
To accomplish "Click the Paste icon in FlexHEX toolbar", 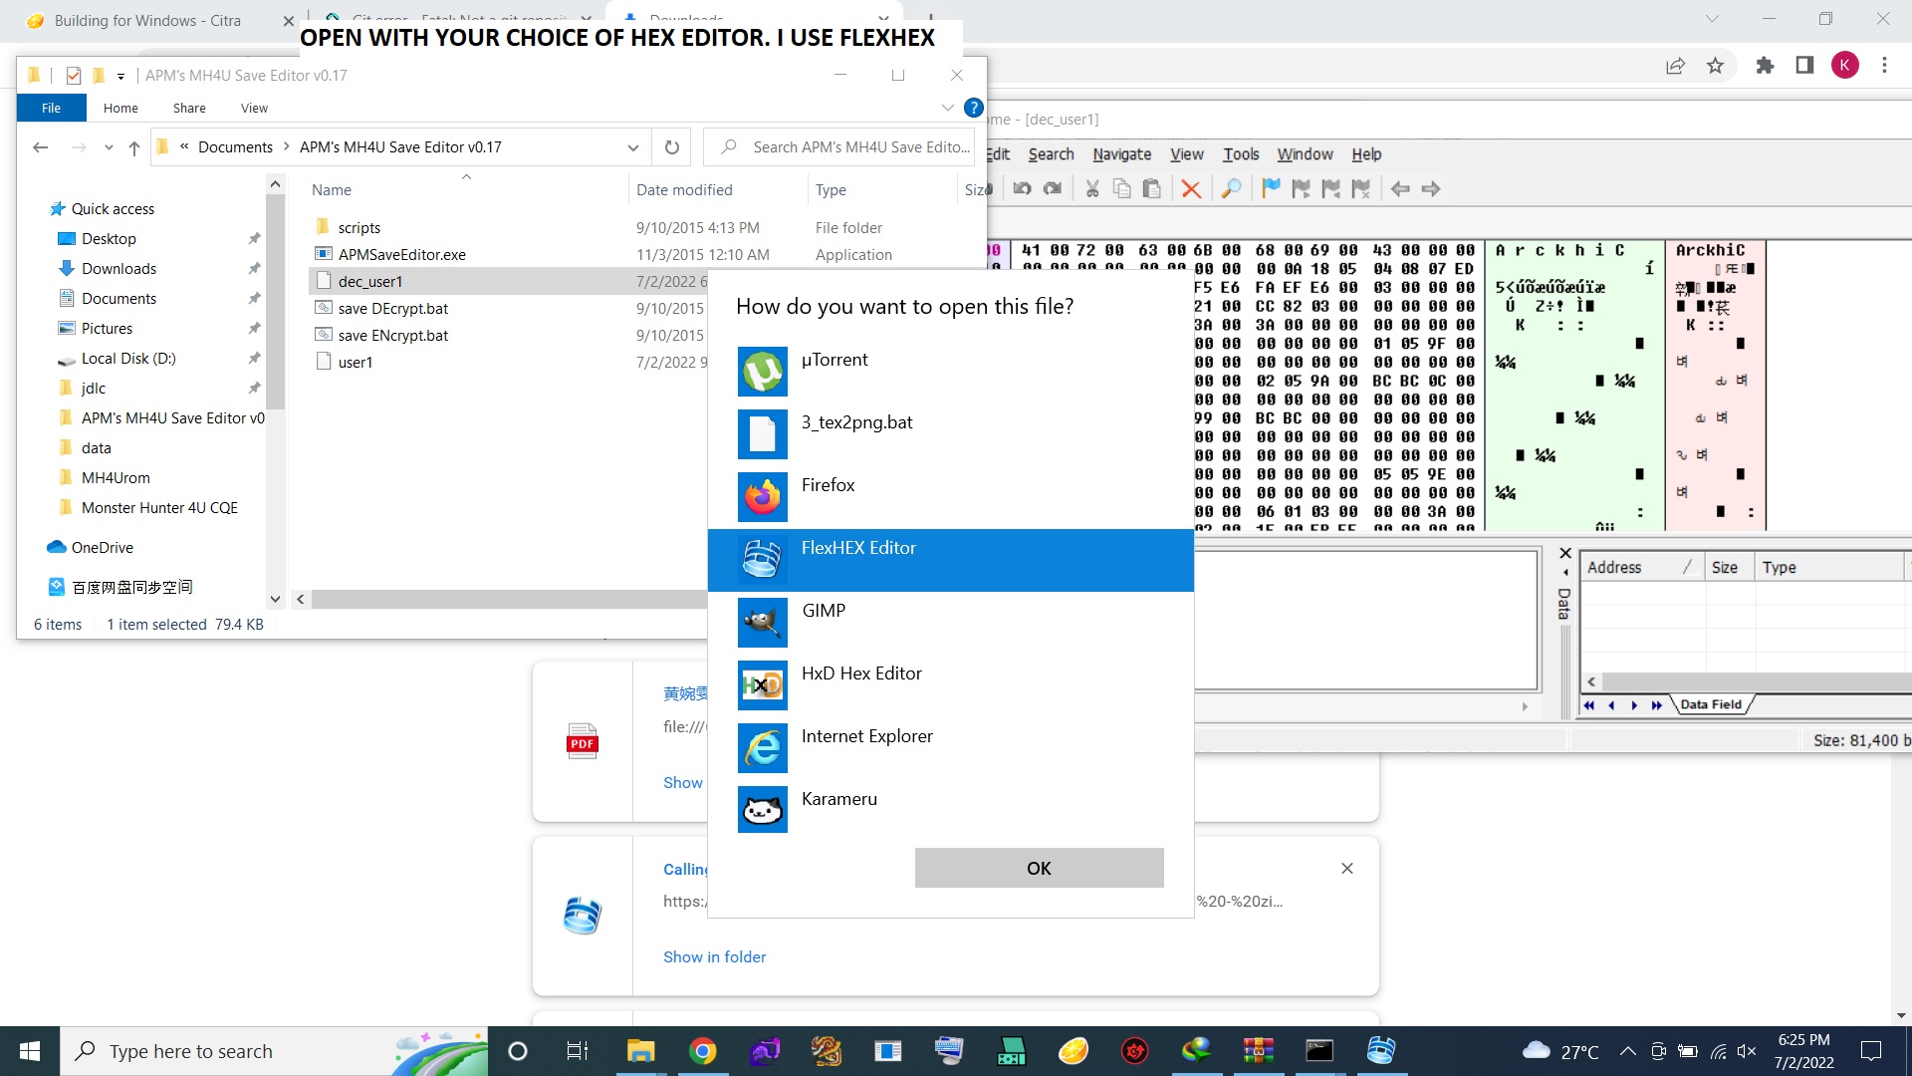I will pyautogui.click(x=1152, y=188).
